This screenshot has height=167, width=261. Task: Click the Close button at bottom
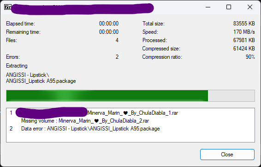(x=227, y=155)
